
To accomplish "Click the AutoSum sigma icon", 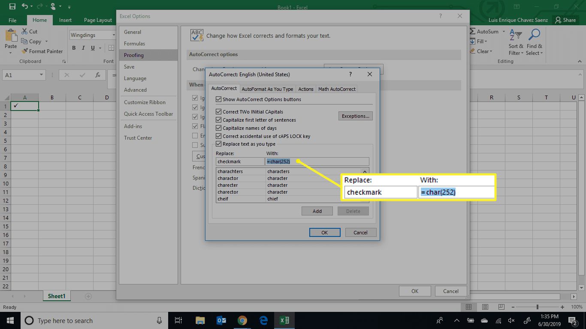I will (473, 31).
